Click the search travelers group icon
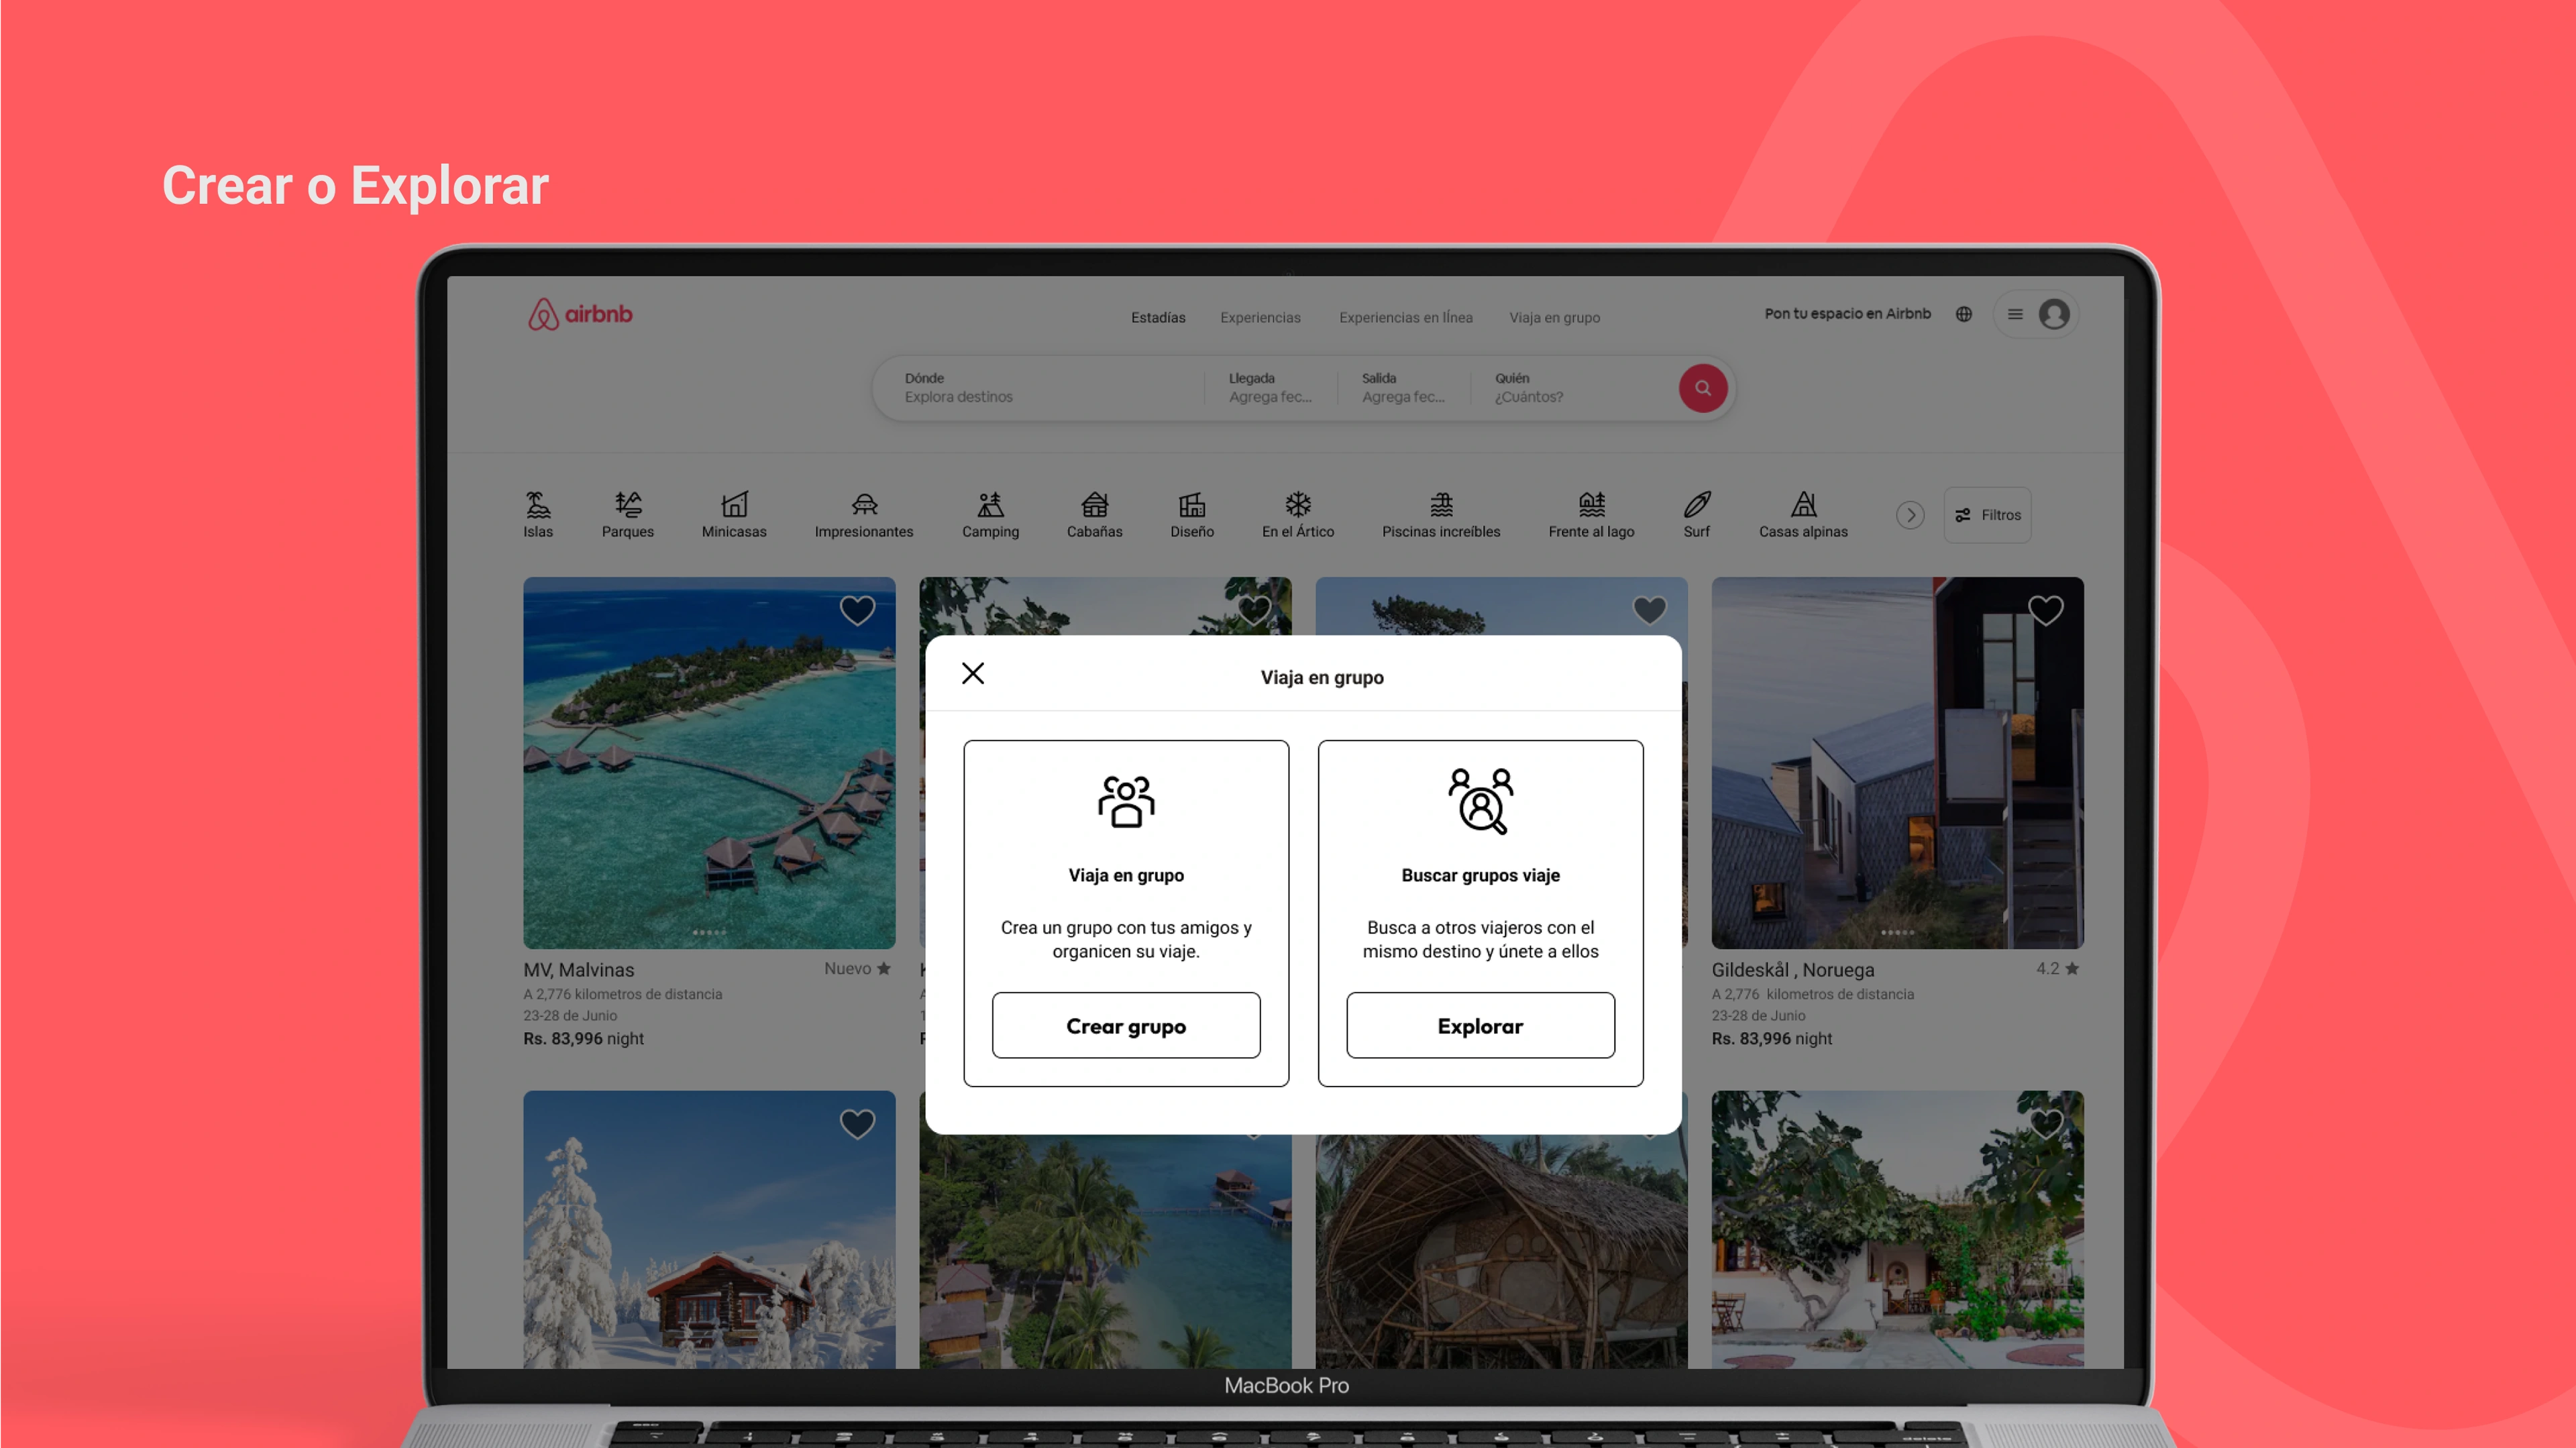The height and width of the screenshot is (1448, 2576). pos(1480,801)
